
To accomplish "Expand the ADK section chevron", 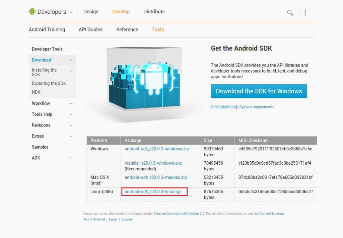I will [x=71, y=158].
